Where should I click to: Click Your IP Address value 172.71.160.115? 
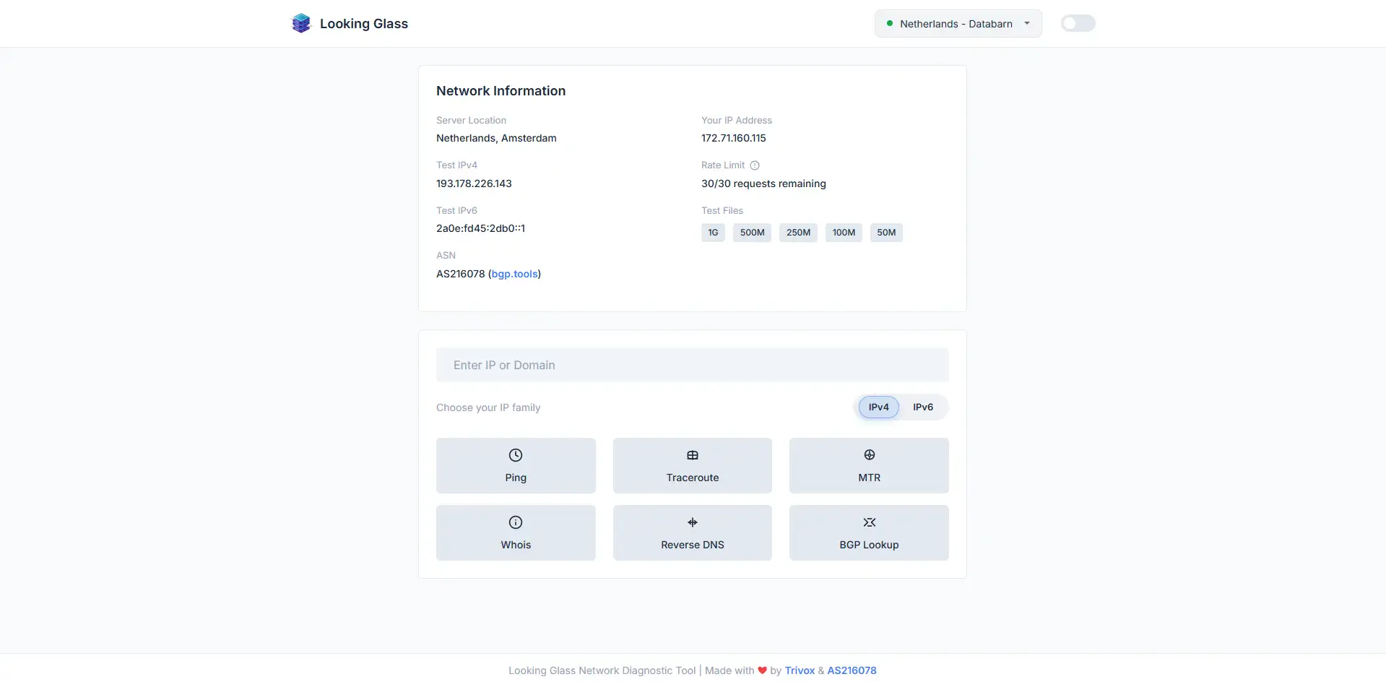734,138
